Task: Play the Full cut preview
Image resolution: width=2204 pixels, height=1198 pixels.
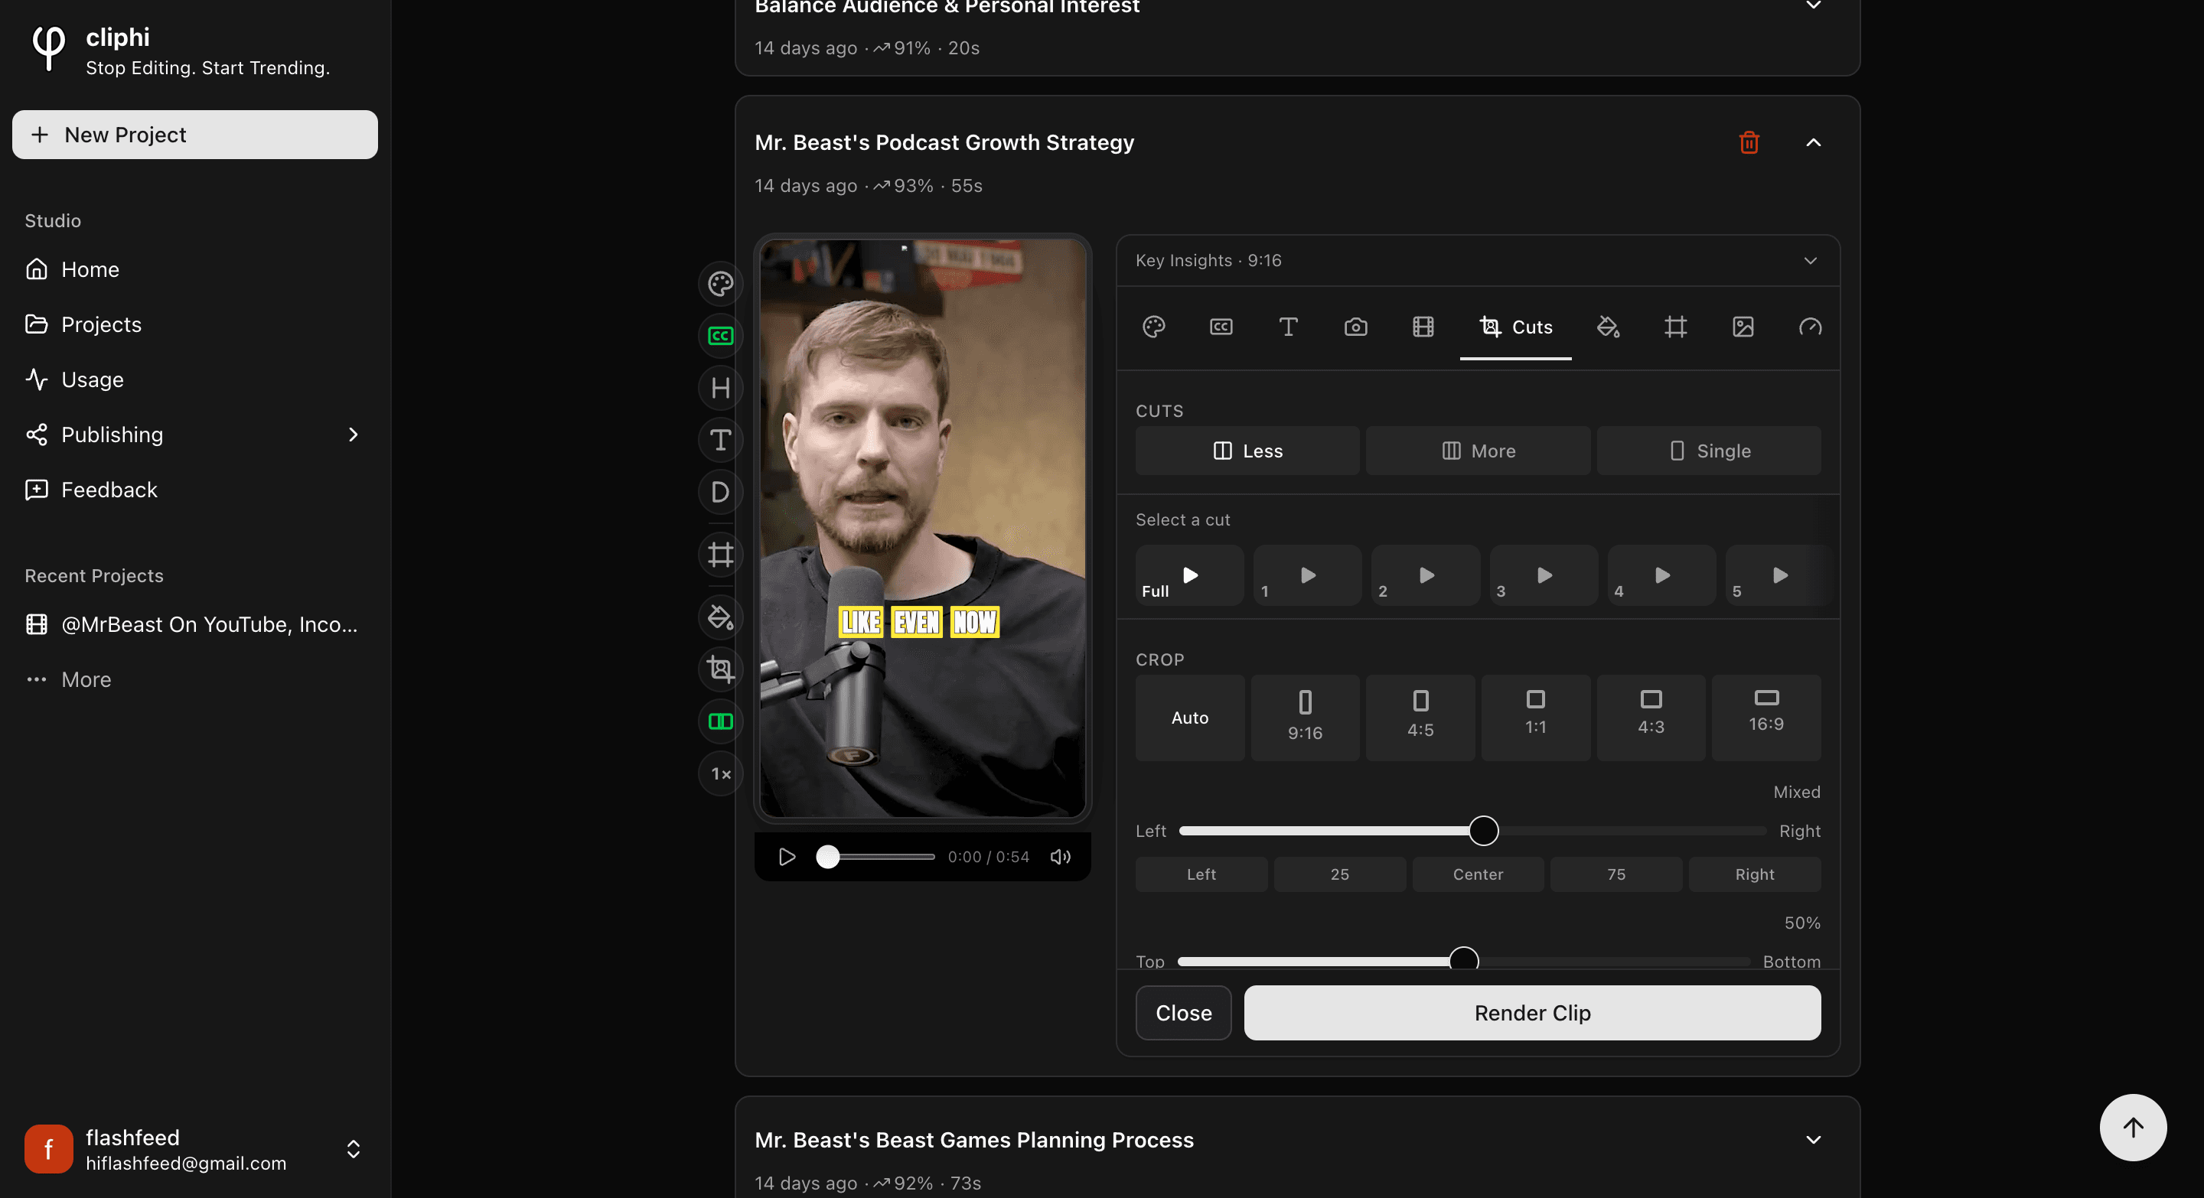Action: tap(1189, 575)
